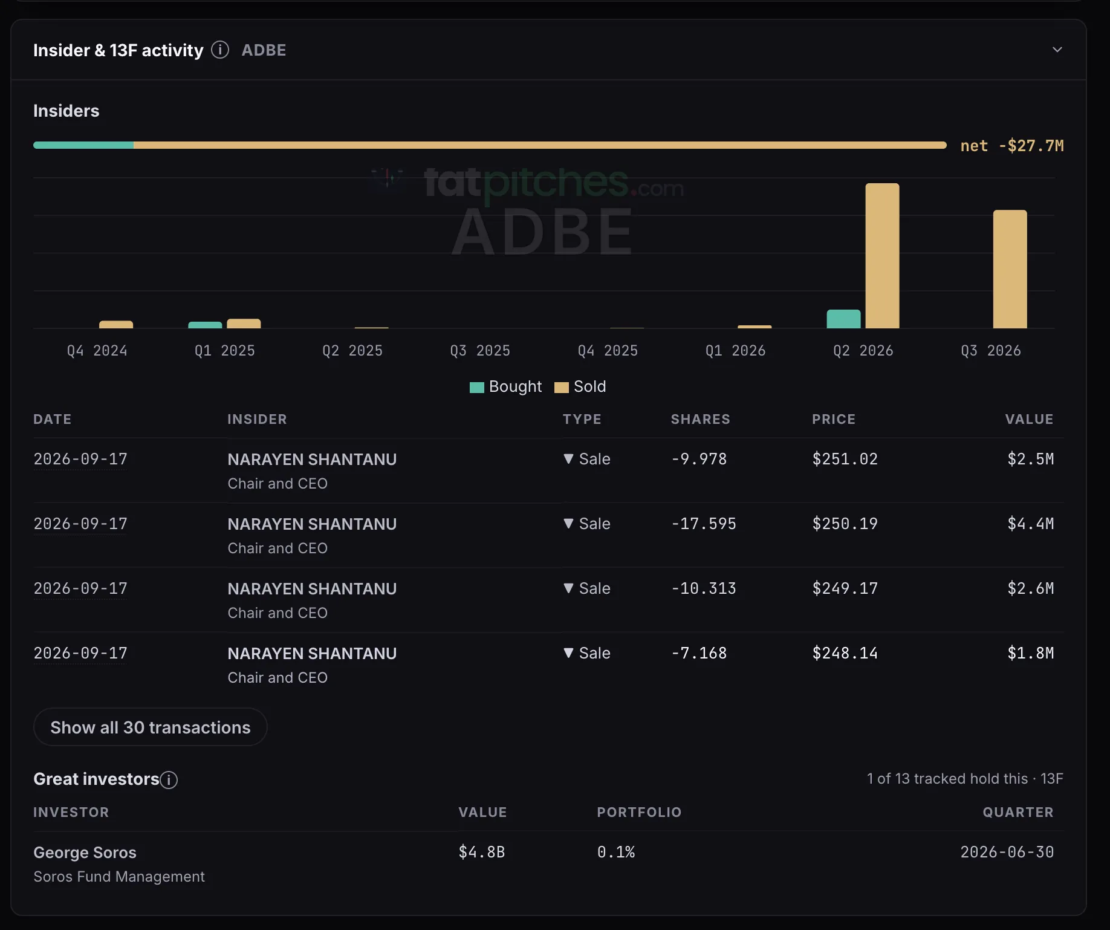Open NARAYEN SHANTANU in the $248.14 row

pyautogui.click(x=312, y=654)
